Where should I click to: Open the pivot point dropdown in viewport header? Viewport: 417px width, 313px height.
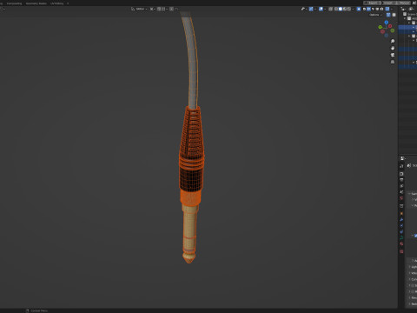click(x=153, y=9)
